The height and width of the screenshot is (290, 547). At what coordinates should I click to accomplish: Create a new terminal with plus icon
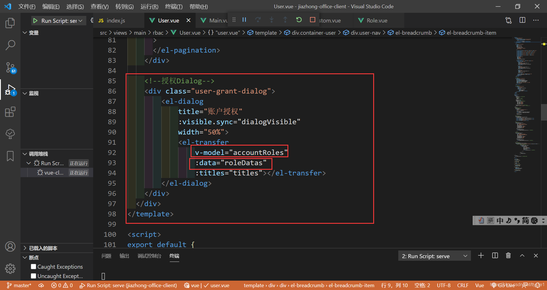(x=481, y=256)
